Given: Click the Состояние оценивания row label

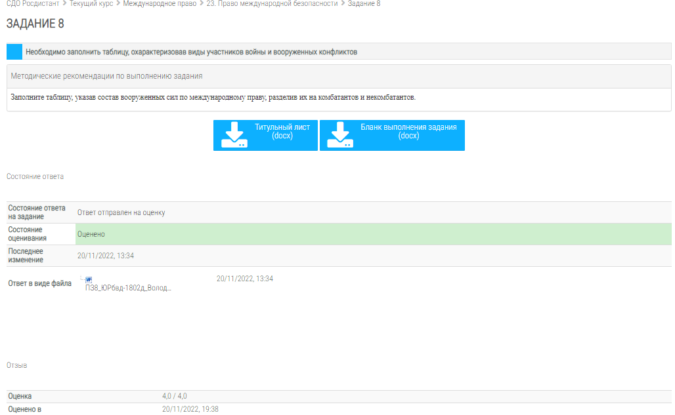Looking at the screenshot, I should [27, 234].
